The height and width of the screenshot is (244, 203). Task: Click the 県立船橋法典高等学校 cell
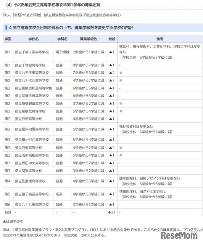pos(34,96)
